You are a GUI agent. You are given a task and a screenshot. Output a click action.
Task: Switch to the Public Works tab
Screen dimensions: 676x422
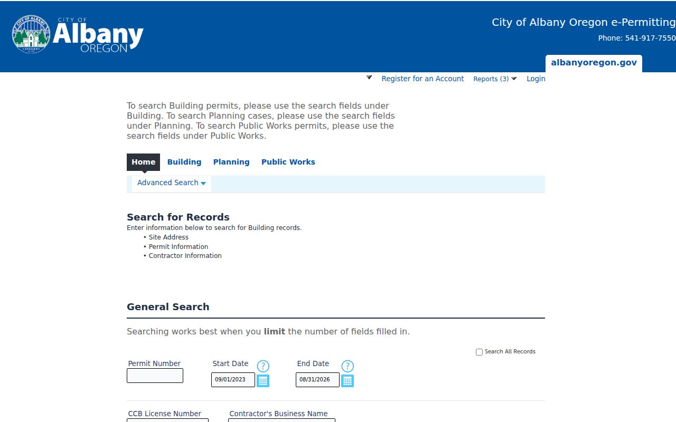coord(288,162)
